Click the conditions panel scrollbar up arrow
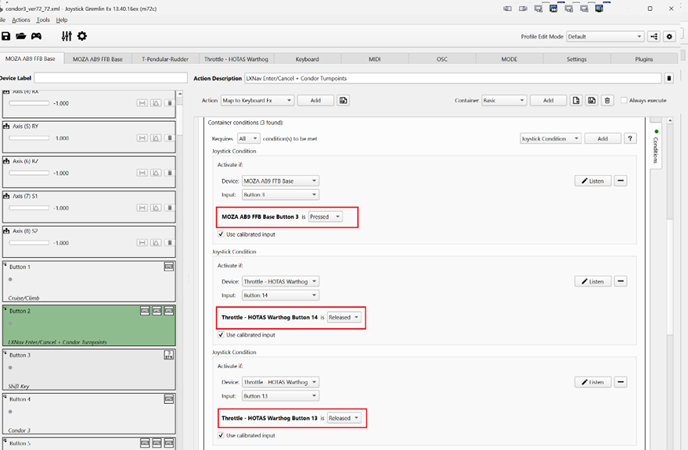The width and height of the screenshot is (688, 450). click(x=669, y=120)
